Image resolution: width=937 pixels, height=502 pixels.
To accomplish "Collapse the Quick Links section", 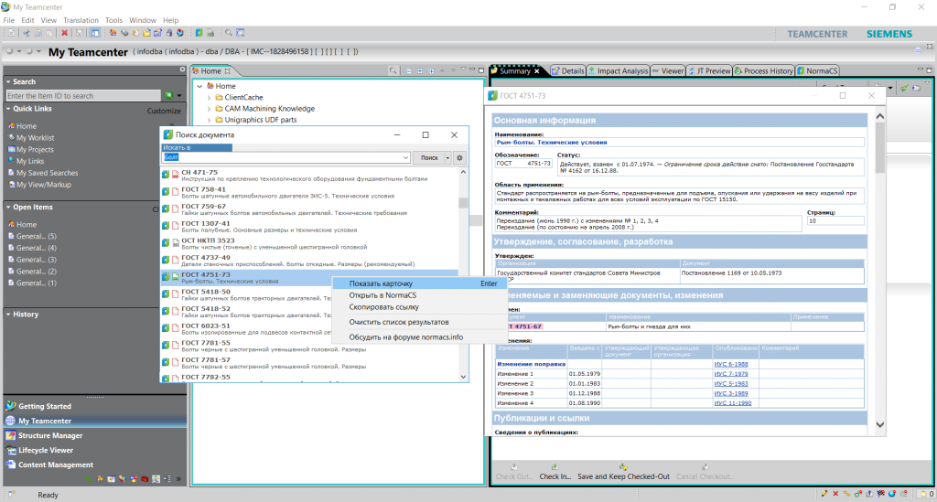I will [8, 109].
